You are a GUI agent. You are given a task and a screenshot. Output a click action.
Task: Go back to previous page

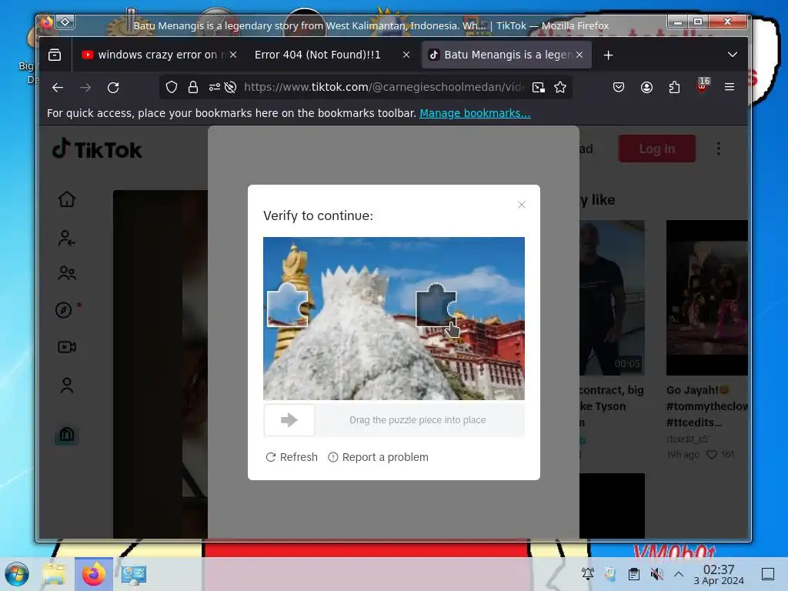click(58, 88)
